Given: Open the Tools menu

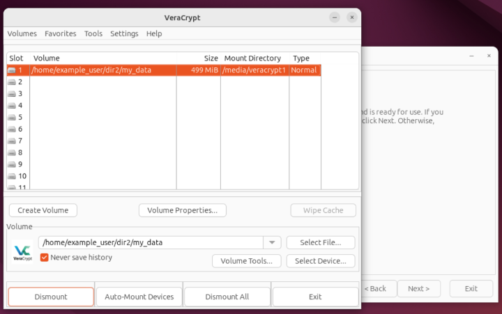Looking at the screenshot, I should click(93, 33).
